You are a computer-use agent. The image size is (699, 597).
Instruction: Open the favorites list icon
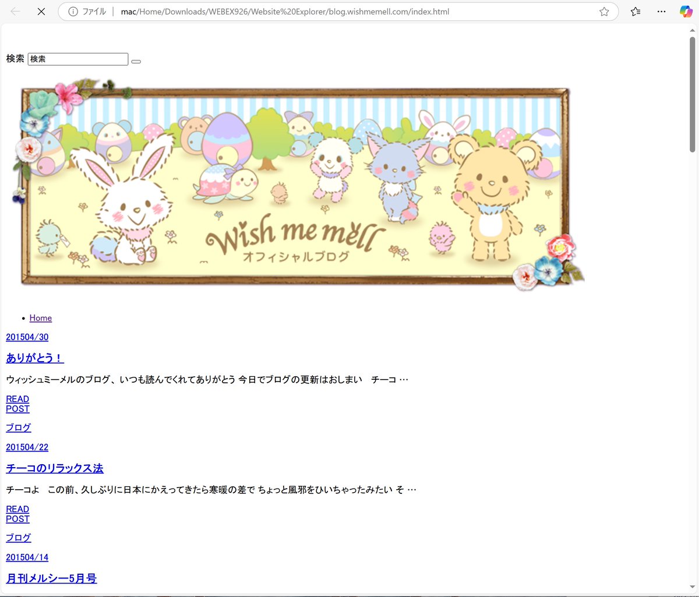(636, 12)
